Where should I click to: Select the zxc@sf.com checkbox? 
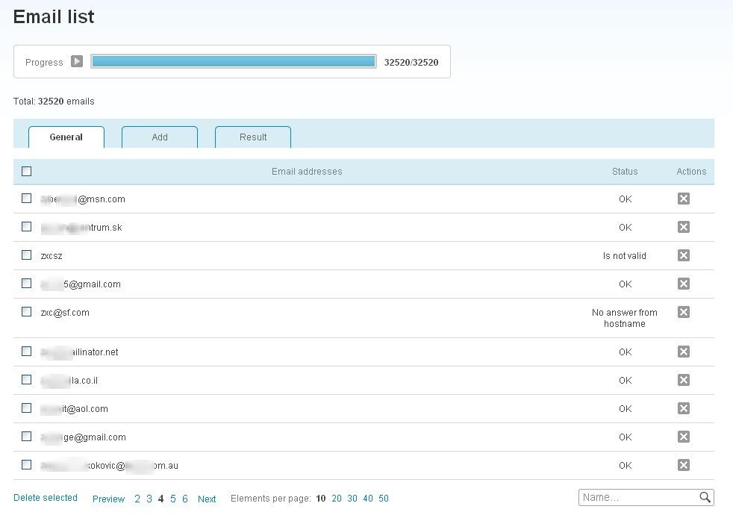pyautogui.click(x=27, y=312)
